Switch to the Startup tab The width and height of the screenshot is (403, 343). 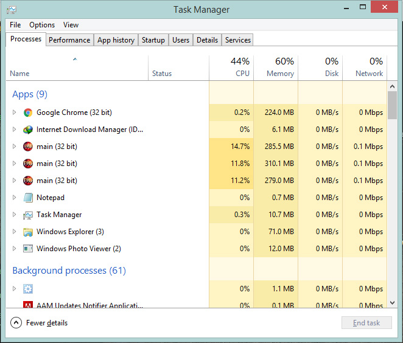coord(153,40)
